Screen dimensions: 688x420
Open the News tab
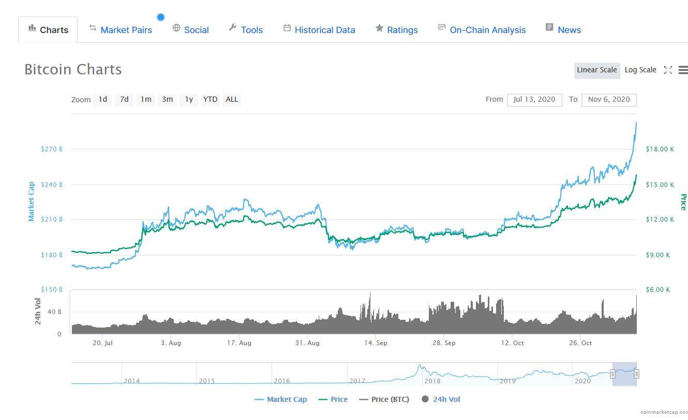tap(569, 29)
